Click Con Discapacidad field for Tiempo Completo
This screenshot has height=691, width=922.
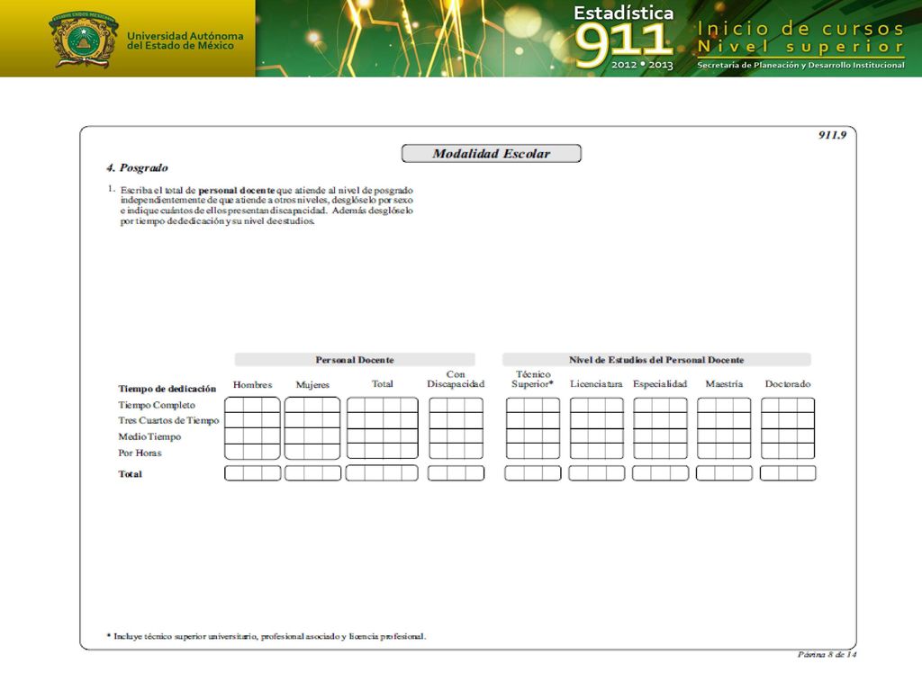456,405
